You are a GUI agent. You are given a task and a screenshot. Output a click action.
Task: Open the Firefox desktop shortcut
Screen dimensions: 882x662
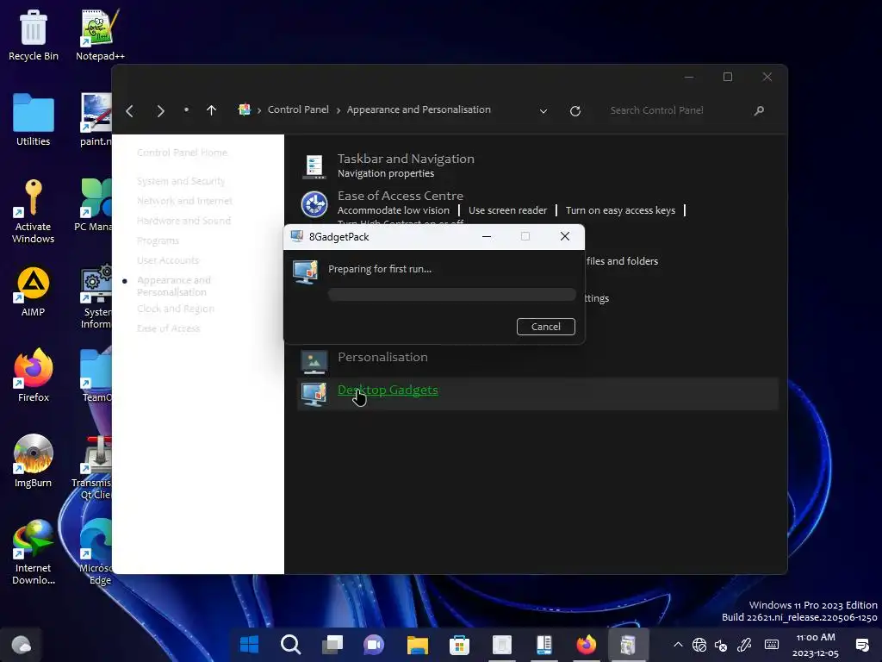click(34, 376)
